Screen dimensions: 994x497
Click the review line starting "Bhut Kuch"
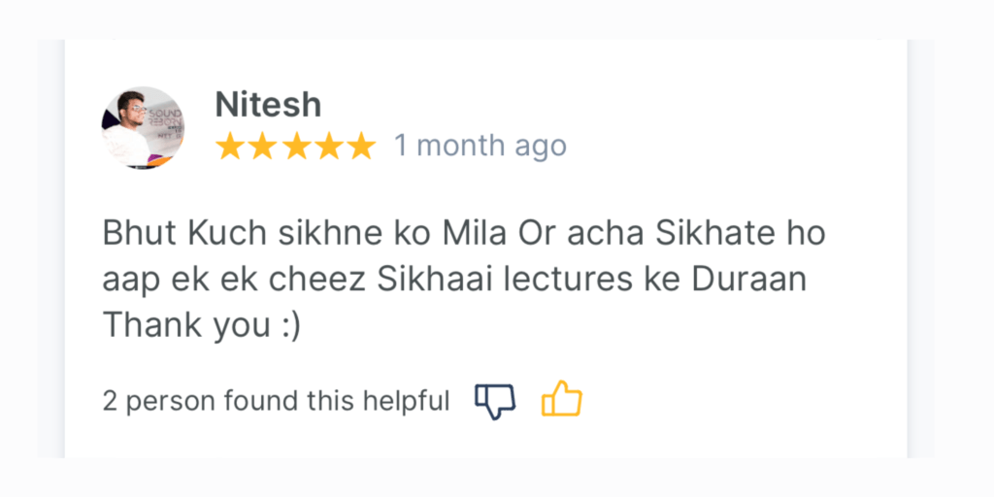tap(464, 234)
